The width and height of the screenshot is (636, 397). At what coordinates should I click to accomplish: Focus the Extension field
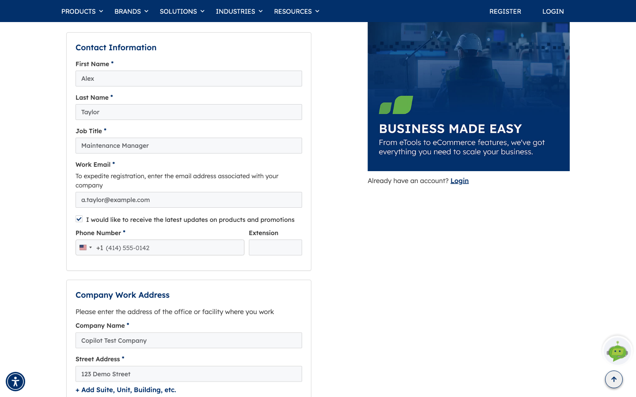click(x=275, y=247)
